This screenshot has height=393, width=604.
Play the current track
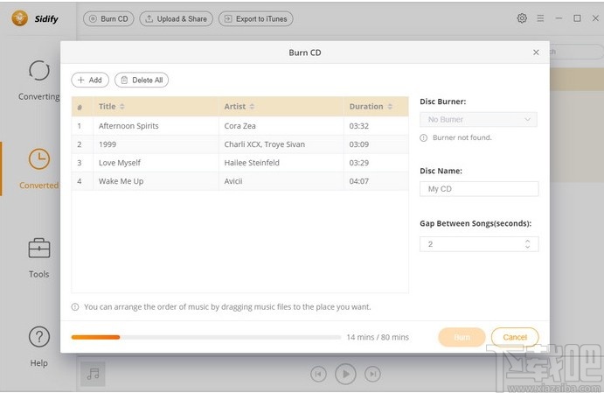click(x=345, y=374)
